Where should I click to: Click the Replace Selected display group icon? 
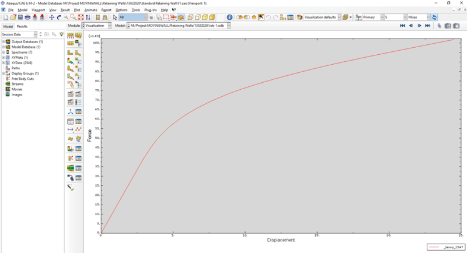[x=239, y=17]
